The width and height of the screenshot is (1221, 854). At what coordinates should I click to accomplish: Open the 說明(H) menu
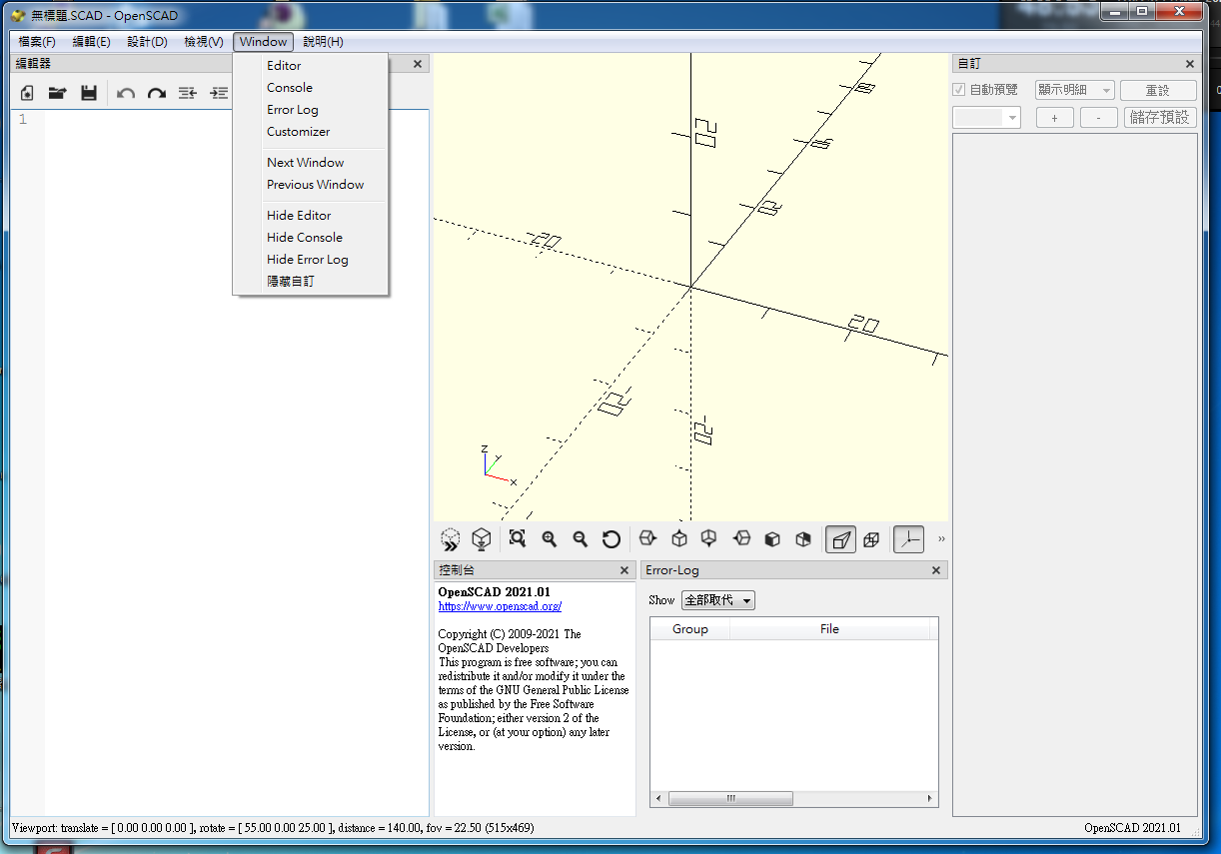pyautogui.click(x=324, y=42)
